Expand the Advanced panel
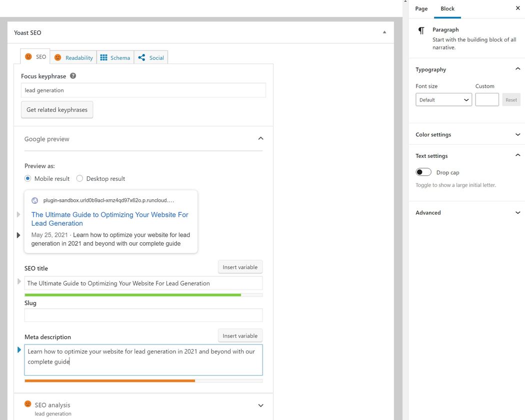This screenshot has height=420, width=525. pos(517,213)
